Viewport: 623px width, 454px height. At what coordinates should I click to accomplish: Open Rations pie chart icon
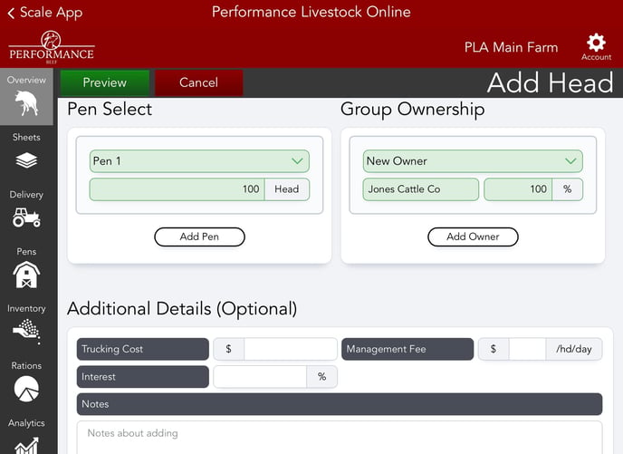[26, 389]
